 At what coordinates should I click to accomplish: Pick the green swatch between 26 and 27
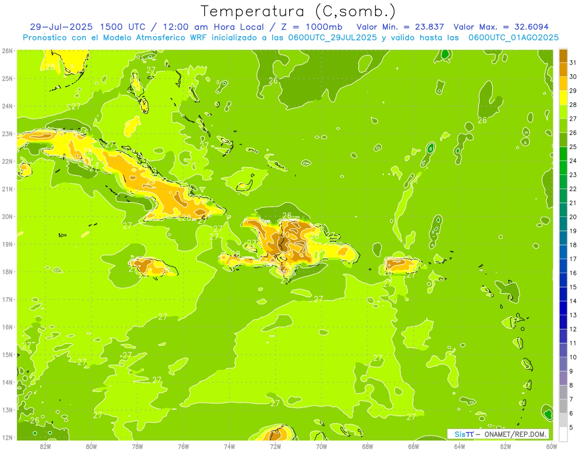click(x=563, y=126)
